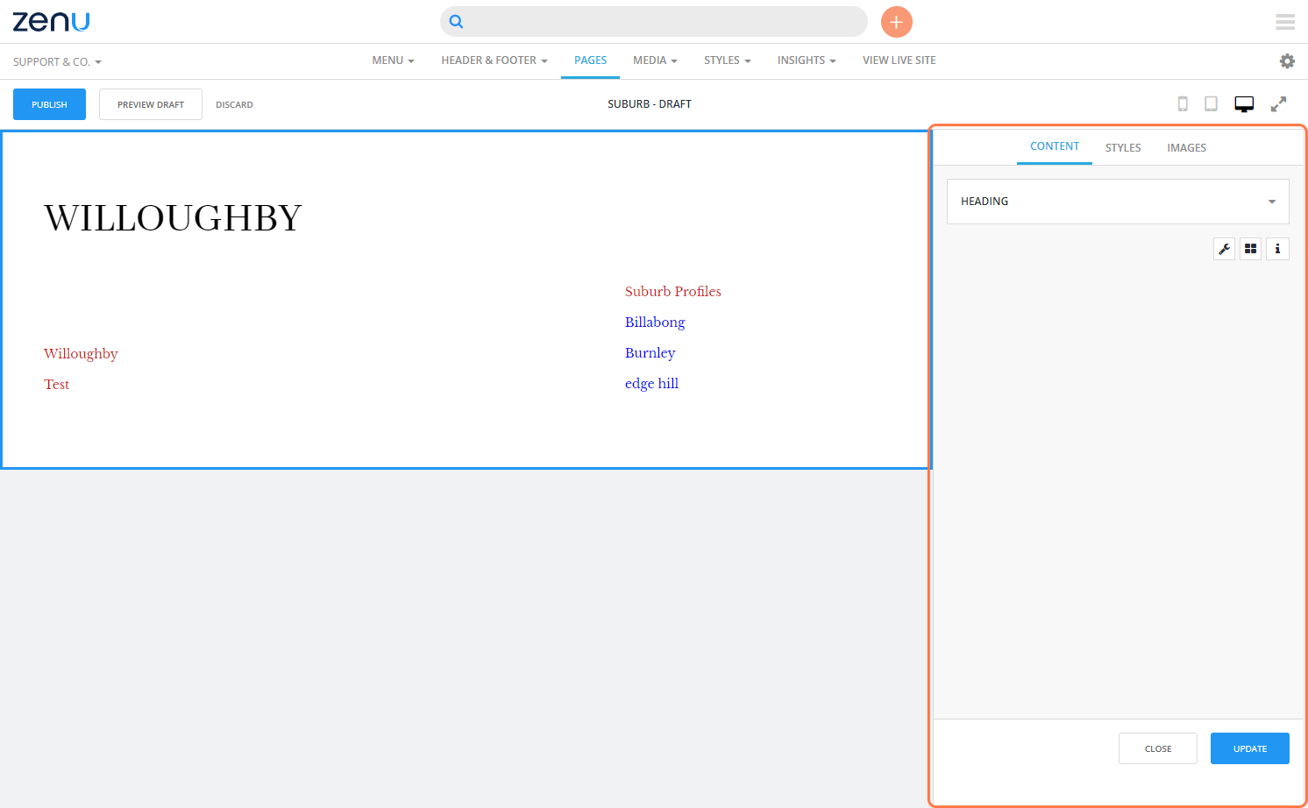Open the edge hill link
Image resolution: width=1308 pixels, height=808 pixels.
(651, 384)
